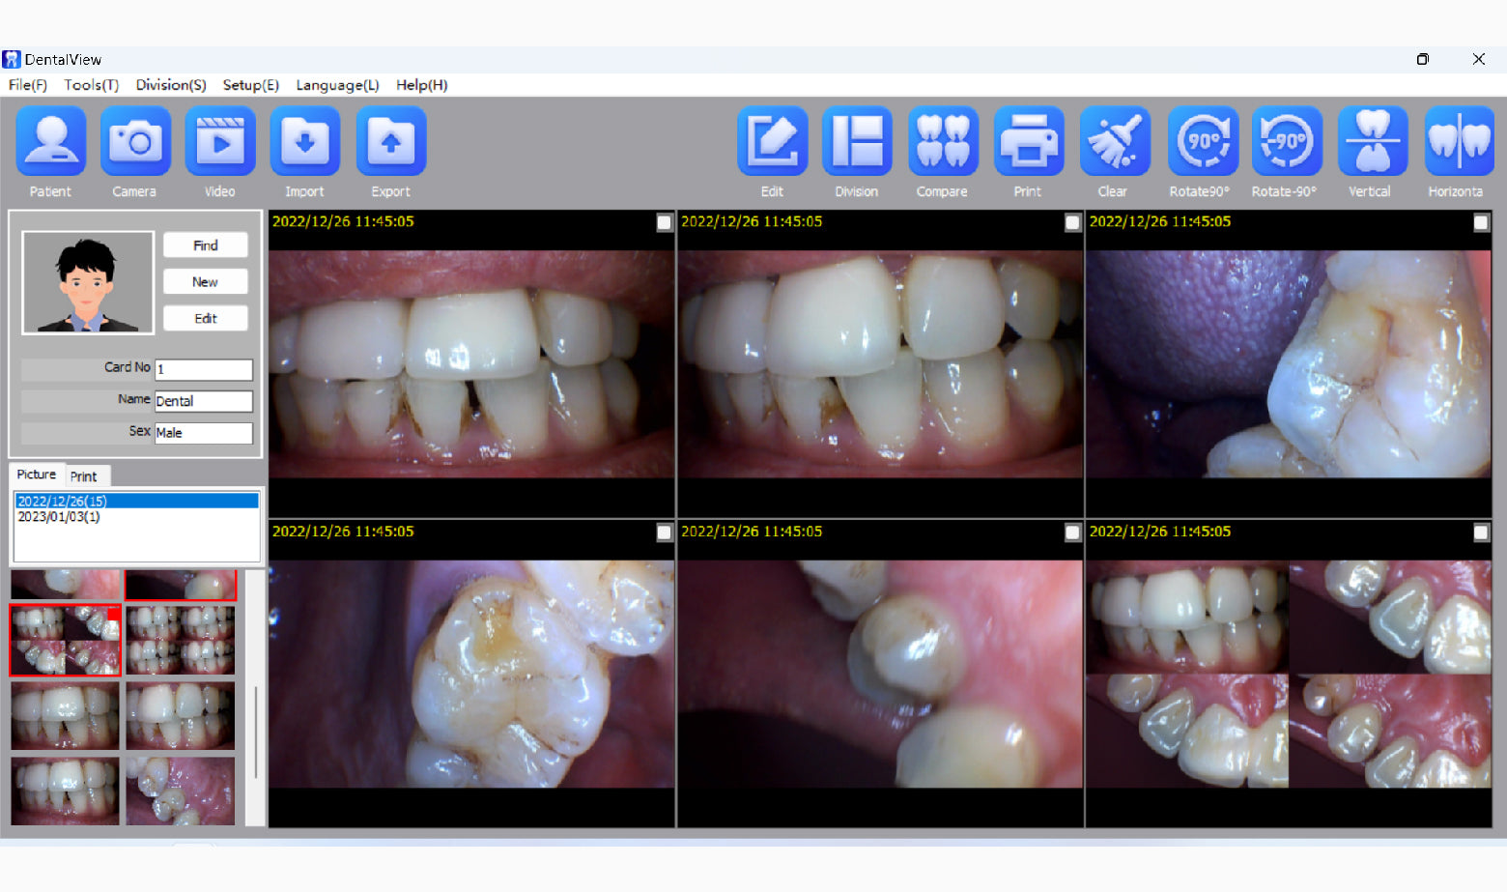
Task: Open the Division layout icon
Action: [x=857, y=142]
